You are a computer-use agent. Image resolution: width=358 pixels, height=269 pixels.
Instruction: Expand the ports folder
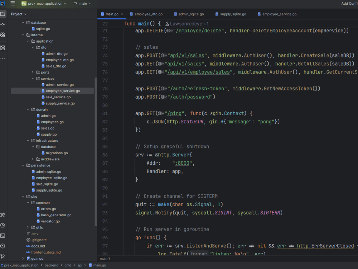tap(33, 72)
